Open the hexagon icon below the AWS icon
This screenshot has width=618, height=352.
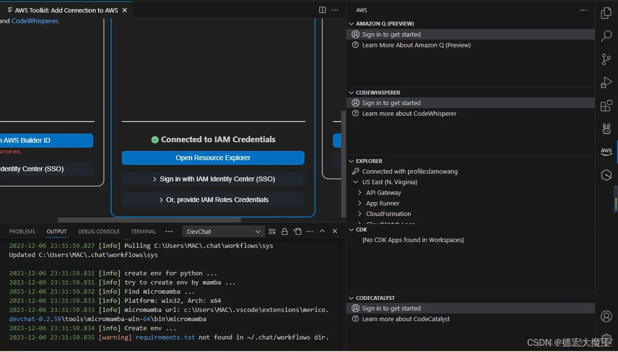[x=606, y=175]
